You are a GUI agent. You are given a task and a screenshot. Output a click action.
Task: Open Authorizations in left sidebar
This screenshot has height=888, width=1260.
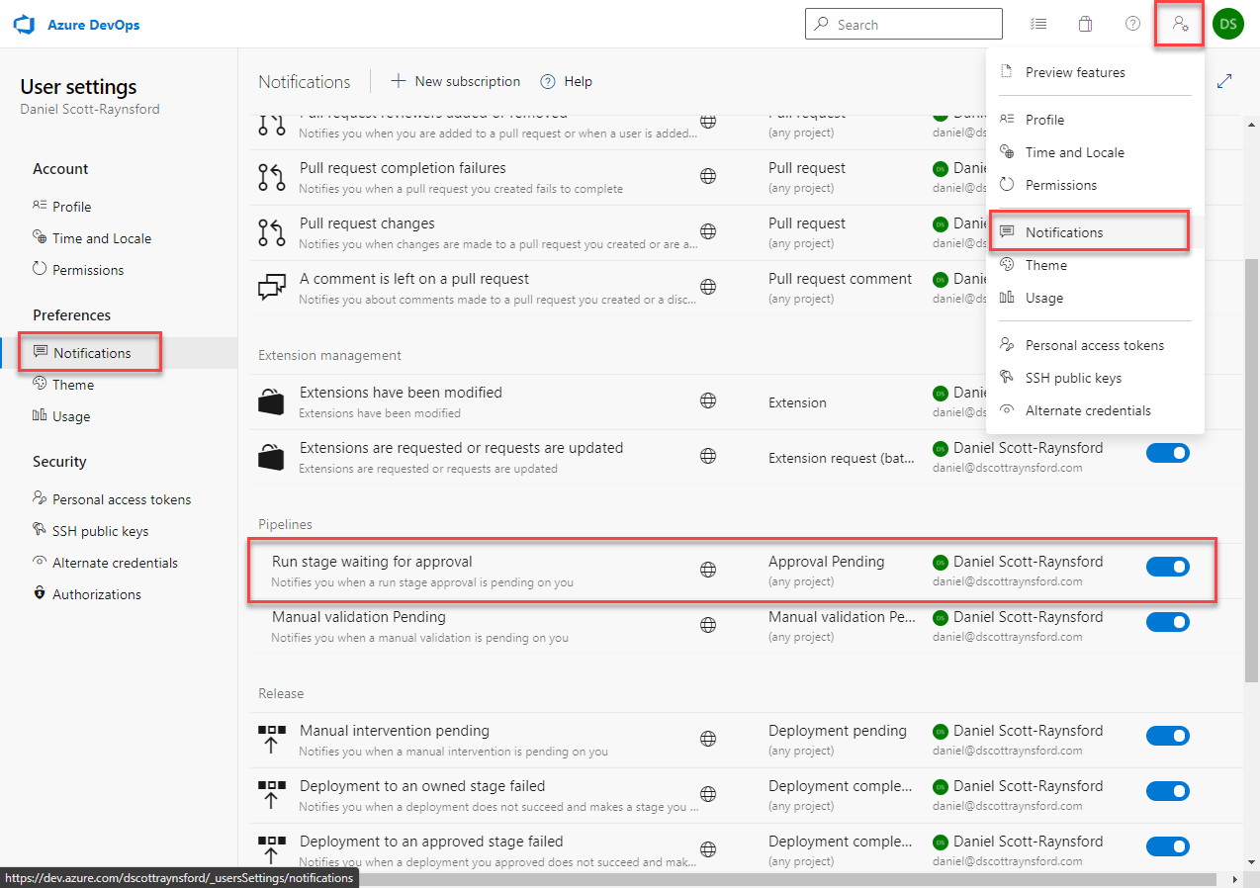pyautogui.click(x=119, y=594)
